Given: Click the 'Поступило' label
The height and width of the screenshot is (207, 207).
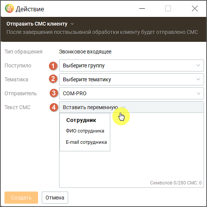Looking at the screenshot, I should tap(18, 65).
